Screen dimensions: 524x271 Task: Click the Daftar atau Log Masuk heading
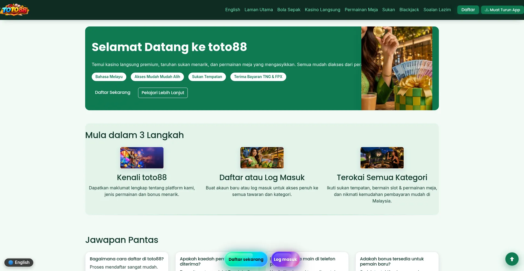pyautogui.click(x=262, y=177)
